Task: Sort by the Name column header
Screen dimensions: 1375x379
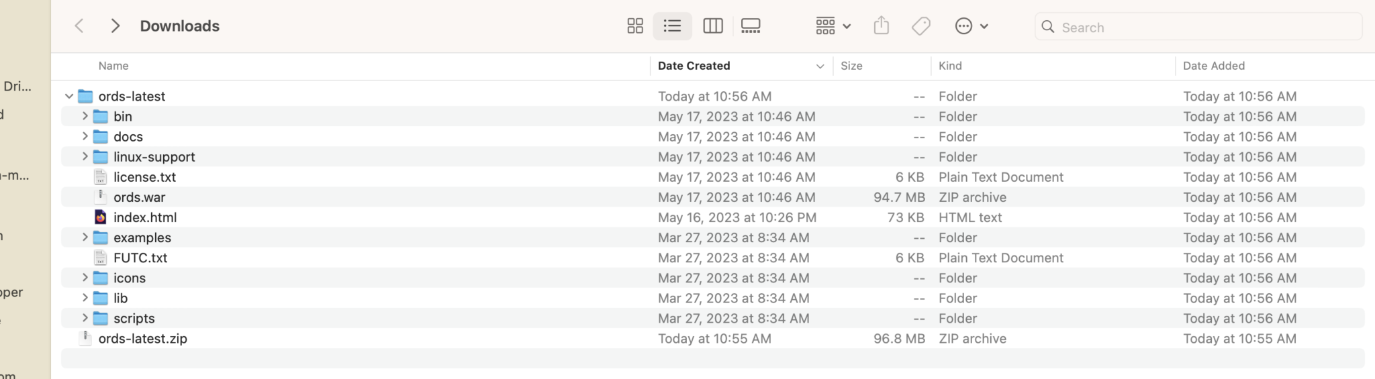Action: (113, 66)
